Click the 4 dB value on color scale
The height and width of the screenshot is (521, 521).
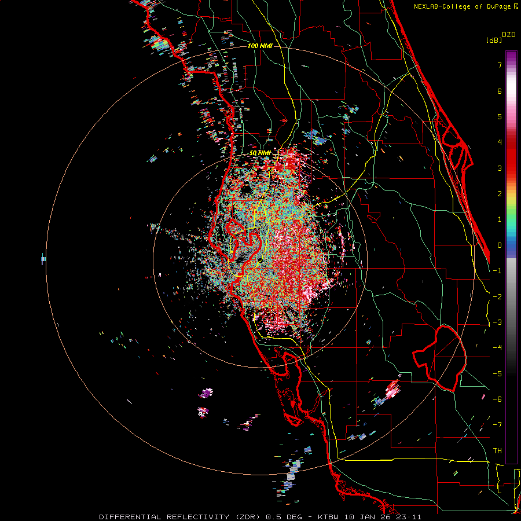coord(500,142)
